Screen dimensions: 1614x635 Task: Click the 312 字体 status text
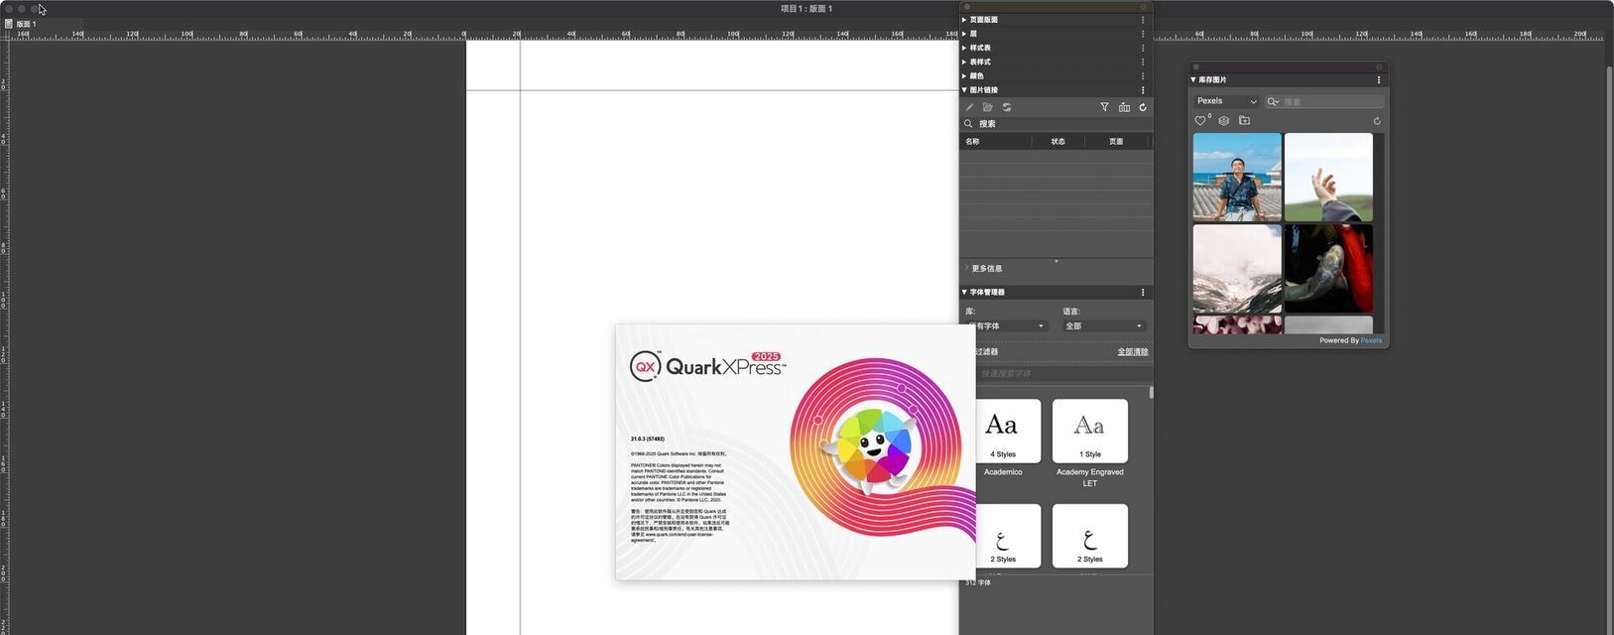(x=978, y=582)
